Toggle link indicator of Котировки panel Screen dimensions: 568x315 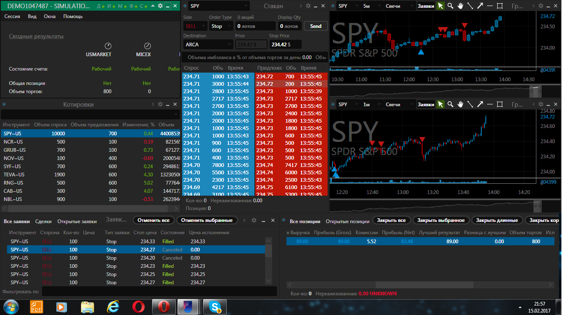coord(4,105)
